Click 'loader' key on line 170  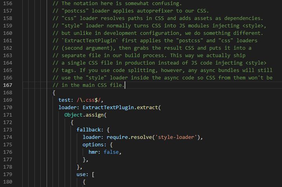(67, 108)
